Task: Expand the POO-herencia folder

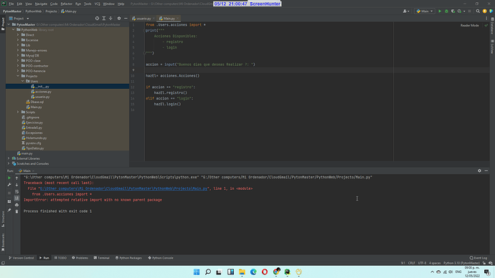Action: coord(18,71)
